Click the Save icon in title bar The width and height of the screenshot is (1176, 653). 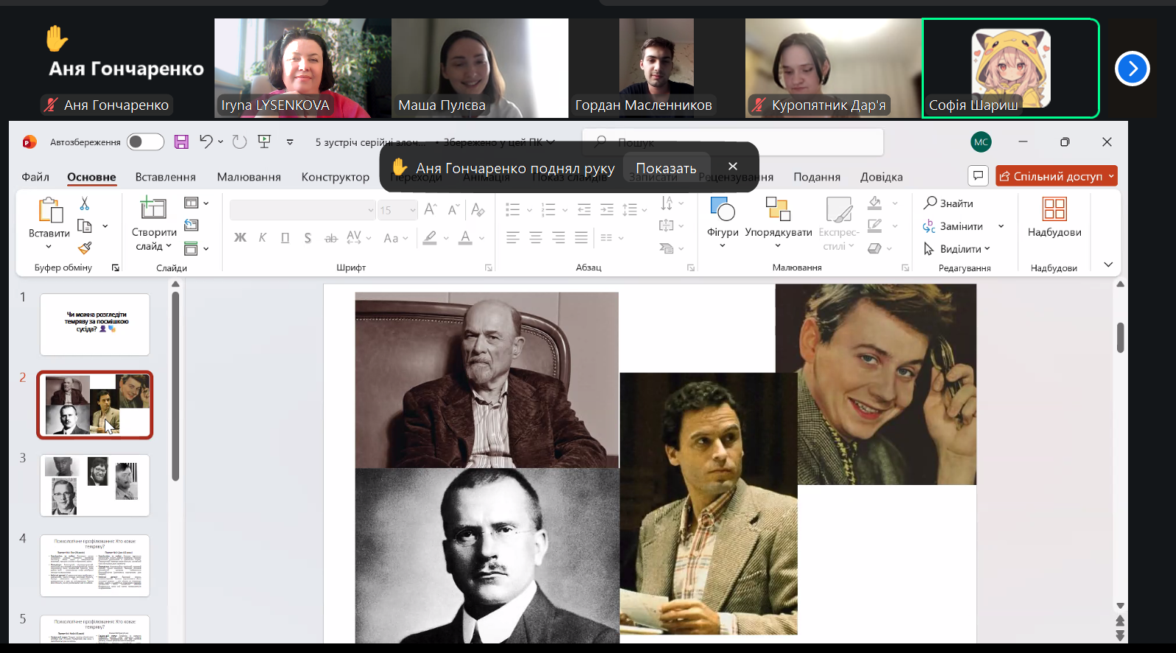click(x=181, y=142)
